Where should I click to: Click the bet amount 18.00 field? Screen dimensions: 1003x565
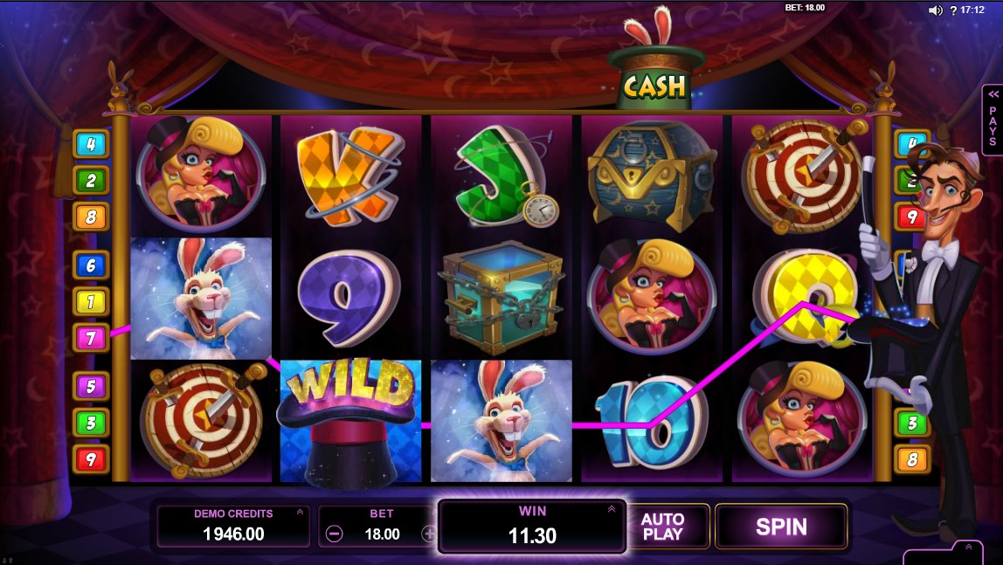point(382,534)
